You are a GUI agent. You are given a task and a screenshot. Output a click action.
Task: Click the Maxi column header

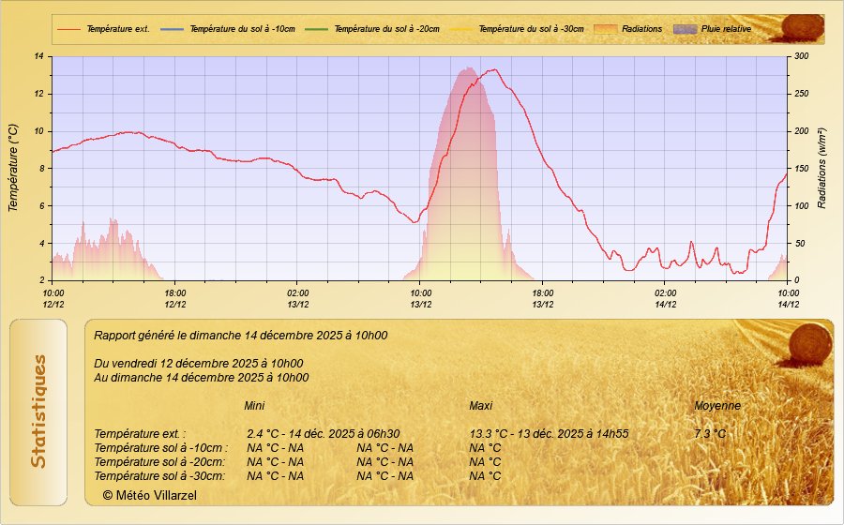tap(481, 406)
